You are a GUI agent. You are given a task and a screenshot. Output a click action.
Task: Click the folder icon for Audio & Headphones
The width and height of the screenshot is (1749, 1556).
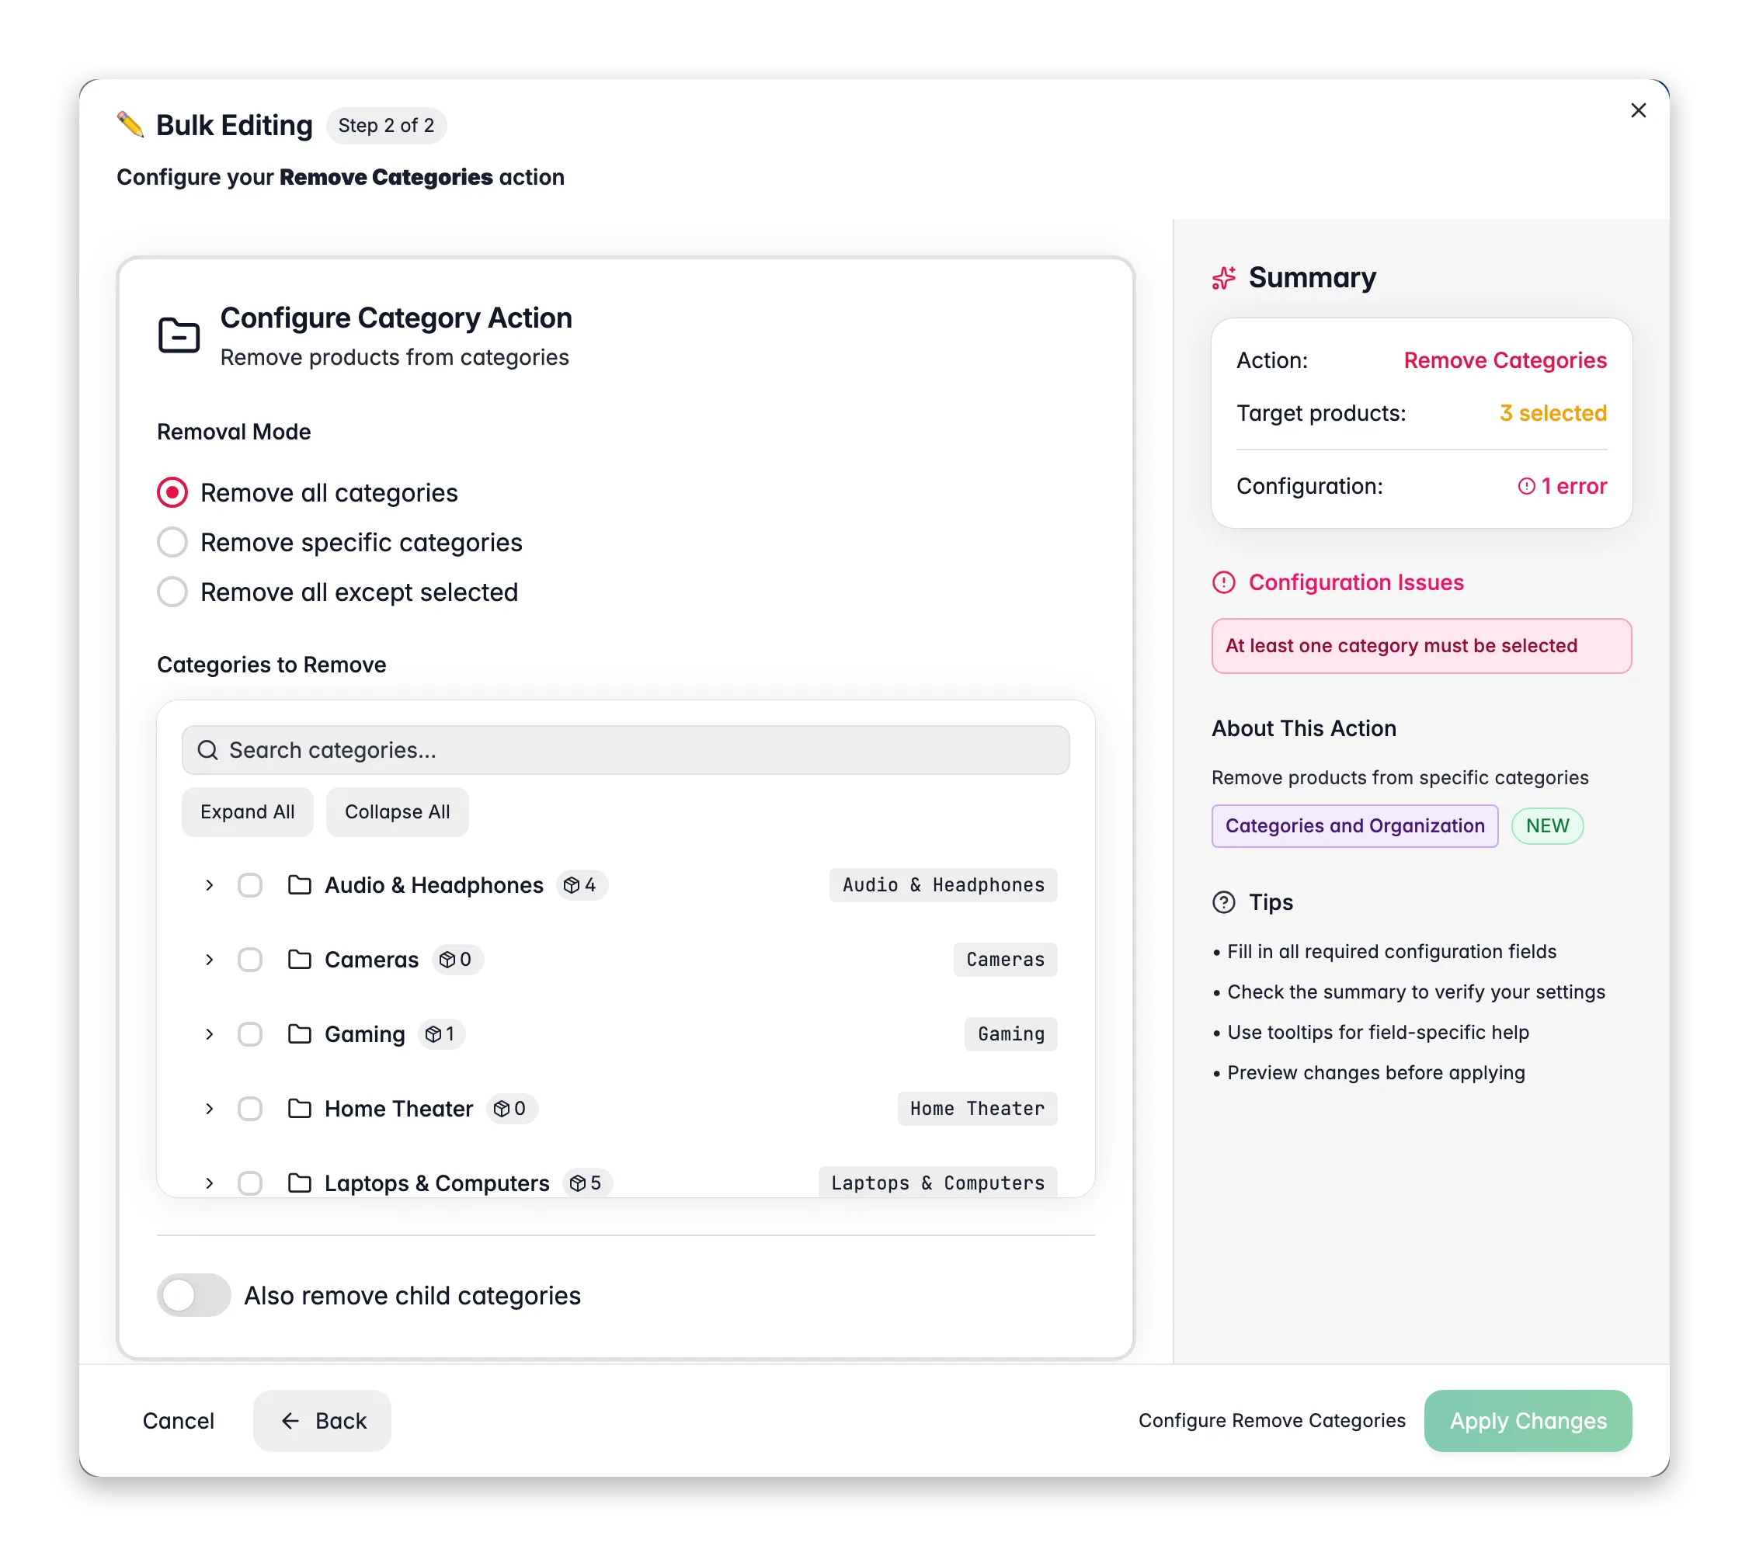(x=300, y=884)
